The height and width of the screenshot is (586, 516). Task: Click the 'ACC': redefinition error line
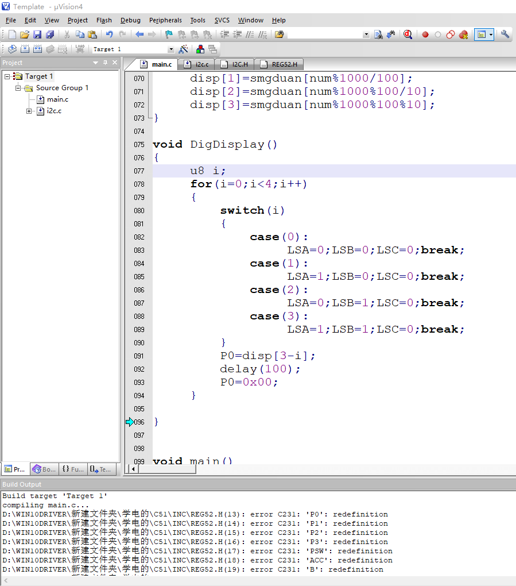[x=197, y=561]
